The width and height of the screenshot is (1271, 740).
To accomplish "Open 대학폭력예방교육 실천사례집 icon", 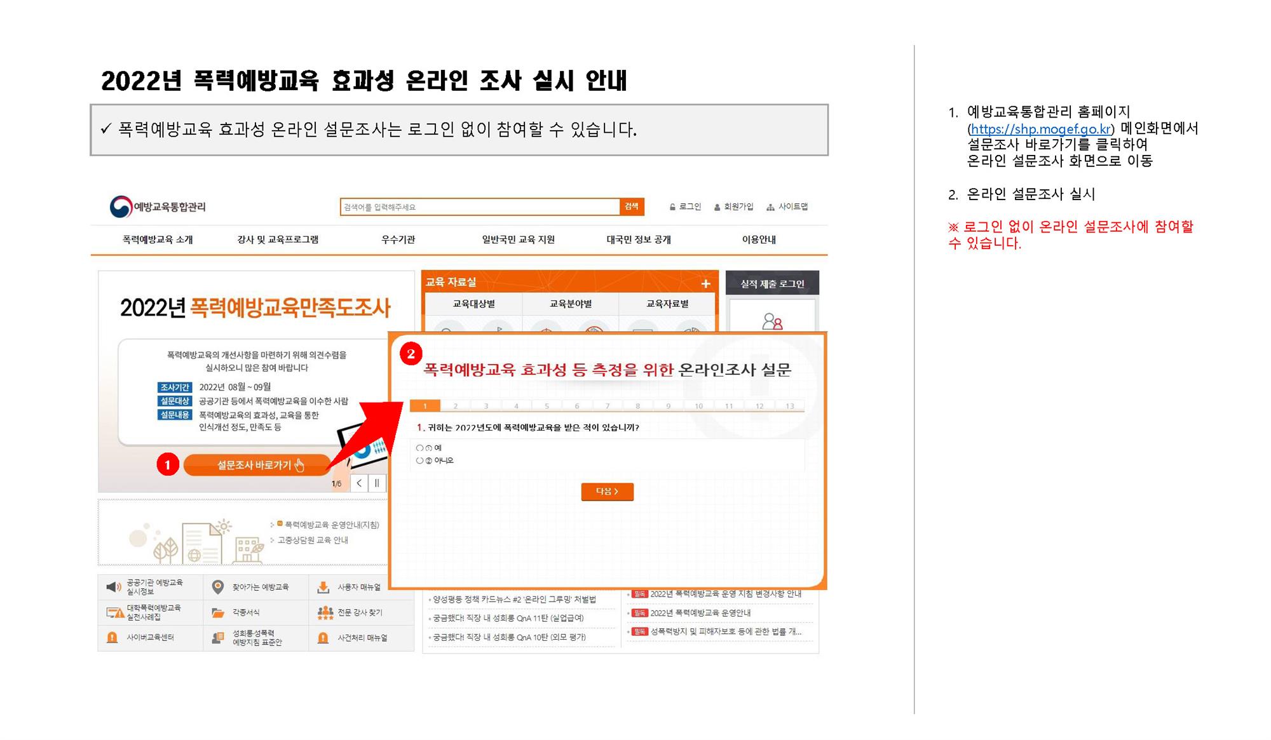I will (x=114, y=612).
